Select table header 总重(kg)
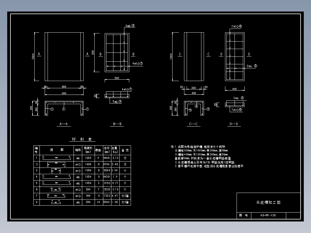 tap(115, 150)
